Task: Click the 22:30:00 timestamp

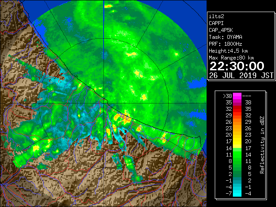Action: pyautogui.click(x=237, y=66)
